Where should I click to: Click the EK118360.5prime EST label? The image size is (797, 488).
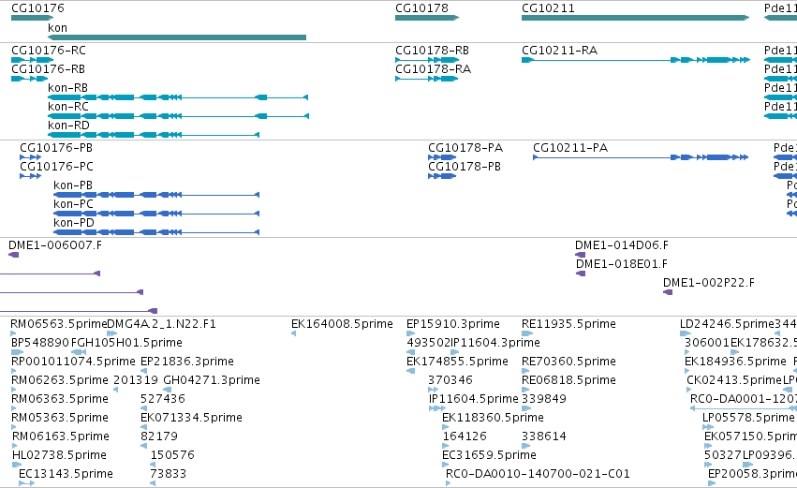[493, 419]
